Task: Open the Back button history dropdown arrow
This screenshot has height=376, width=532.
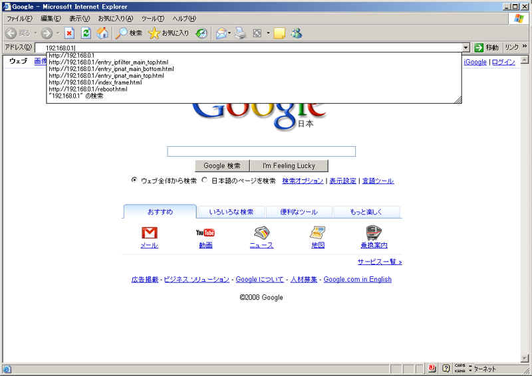Action: [x=35, y=33]
